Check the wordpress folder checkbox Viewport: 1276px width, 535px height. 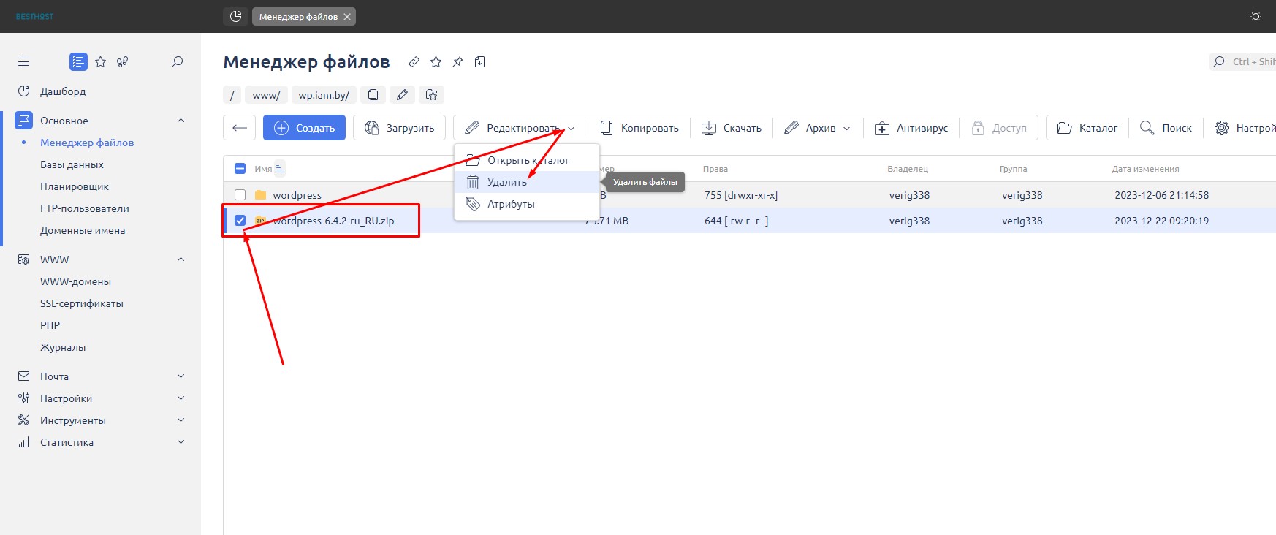pyautogui.click(x=240, y=195)
